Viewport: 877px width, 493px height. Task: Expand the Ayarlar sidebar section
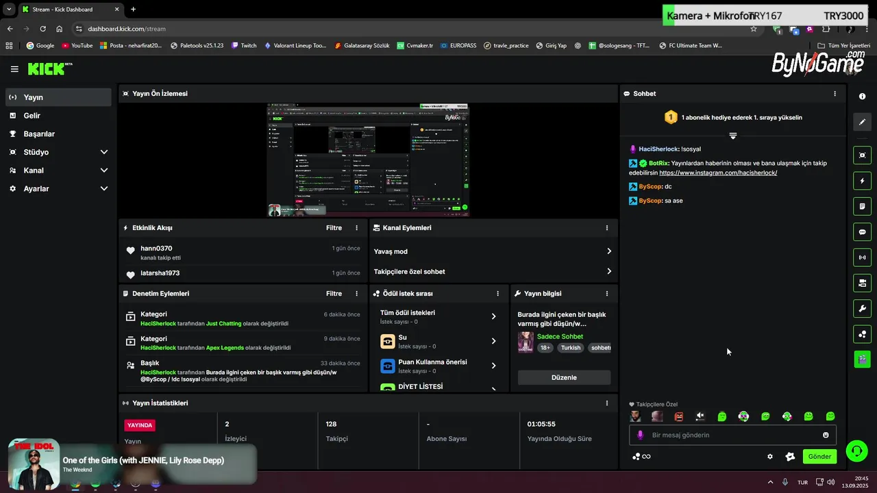(x=58, y=188)
